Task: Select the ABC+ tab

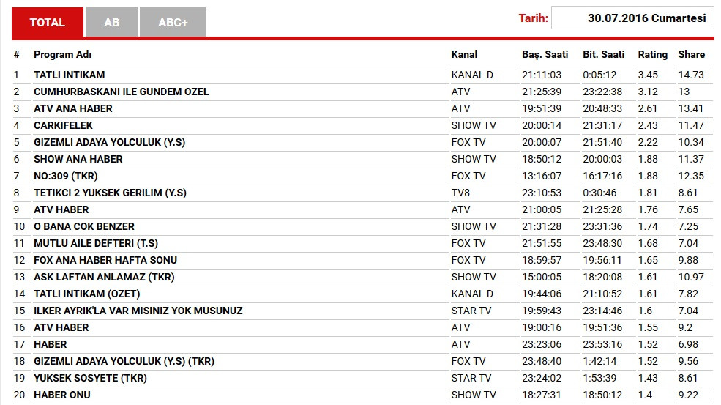Action: (x=173, y=22)
